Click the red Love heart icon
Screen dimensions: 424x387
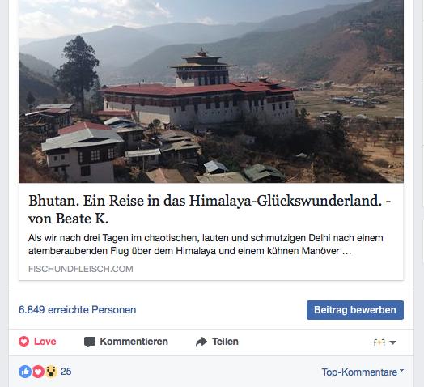point(23,342)
